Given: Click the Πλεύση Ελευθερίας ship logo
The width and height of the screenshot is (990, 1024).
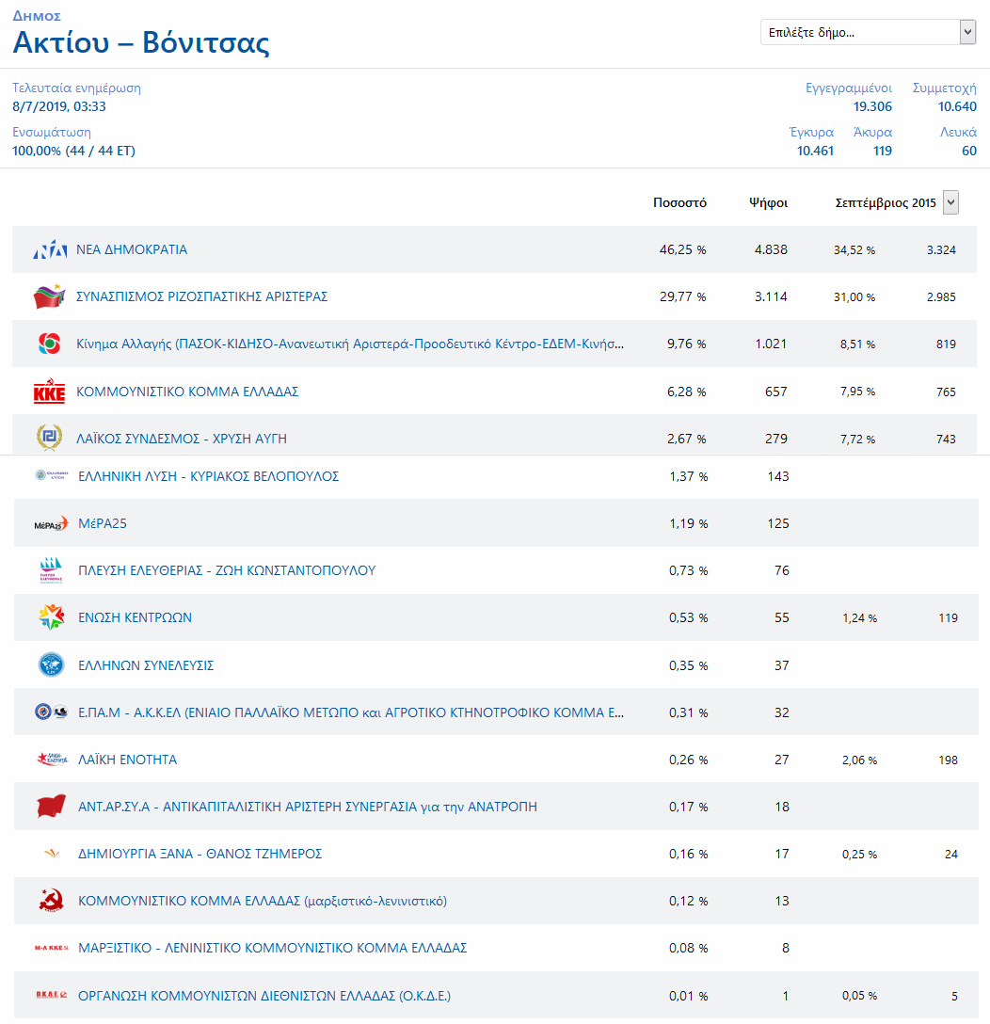Looking at the screenshot, I should coord(52,570).
